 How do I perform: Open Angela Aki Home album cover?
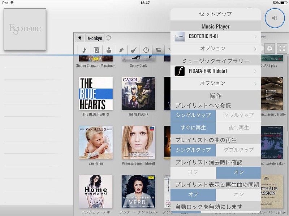(x=96, y=192)
